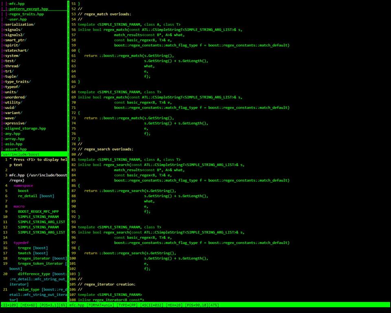Open assert.hpp in the file tree
391x313 pixels.
(x=16, y=149)
